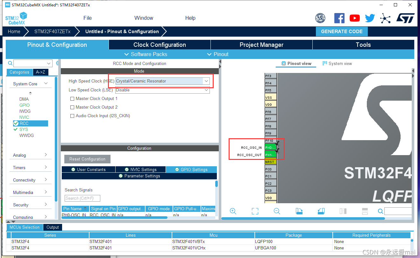
Task: Select SYS in System Core list
Action: point(24,129)
